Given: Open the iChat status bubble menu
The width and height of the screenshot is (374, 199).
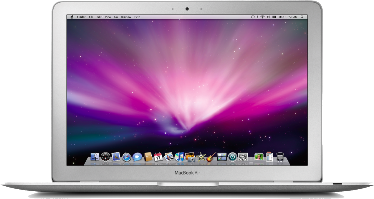Looking at the screenshot, I should click(253, 17).
